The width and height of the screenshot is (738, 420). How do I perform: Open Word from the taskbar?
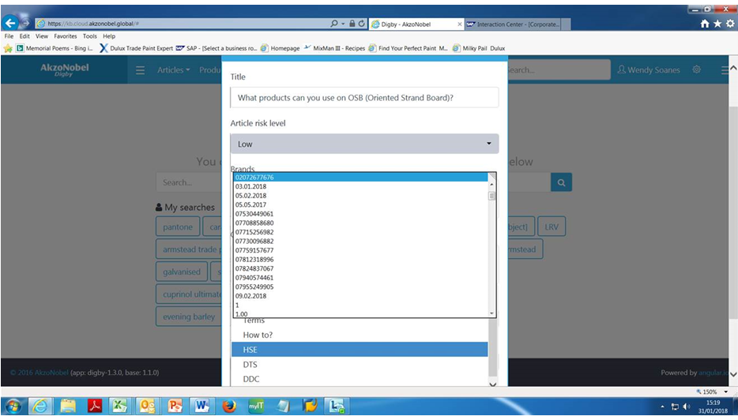201,406
